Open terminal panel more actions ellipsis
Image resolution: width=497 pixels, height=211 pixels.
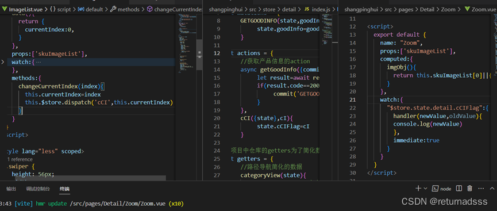point(481,189)
